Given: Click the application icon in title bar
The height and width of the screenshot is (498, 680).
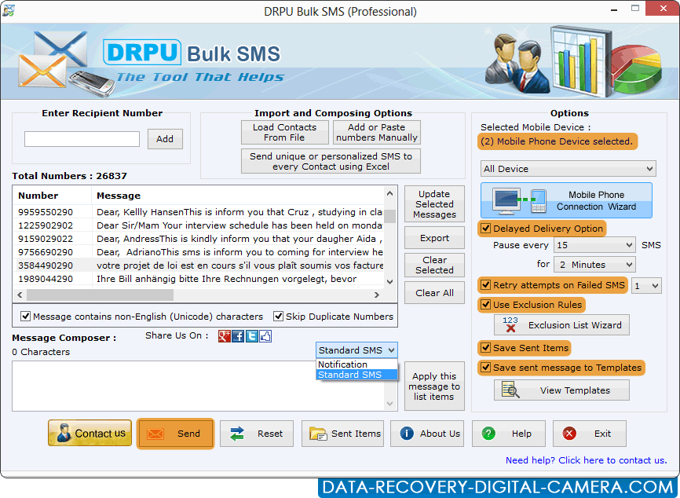Looking at the screenshot, I should pos(8,10).
